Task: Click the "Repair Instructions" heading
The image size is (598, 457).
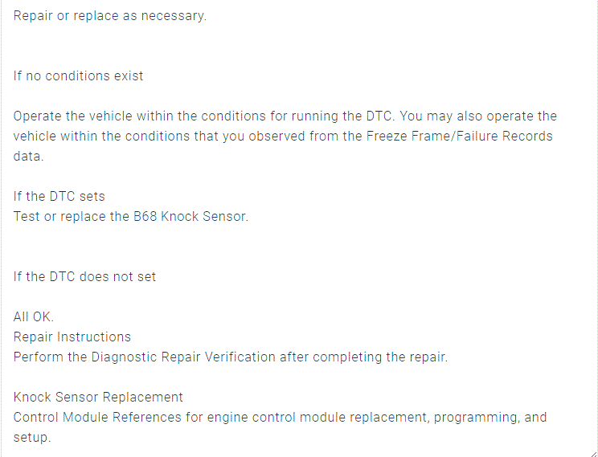Action: [72, 337]
